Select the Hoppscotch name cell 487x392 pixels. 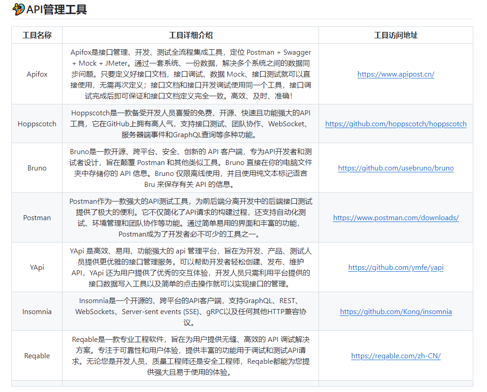tap(37, 124)
